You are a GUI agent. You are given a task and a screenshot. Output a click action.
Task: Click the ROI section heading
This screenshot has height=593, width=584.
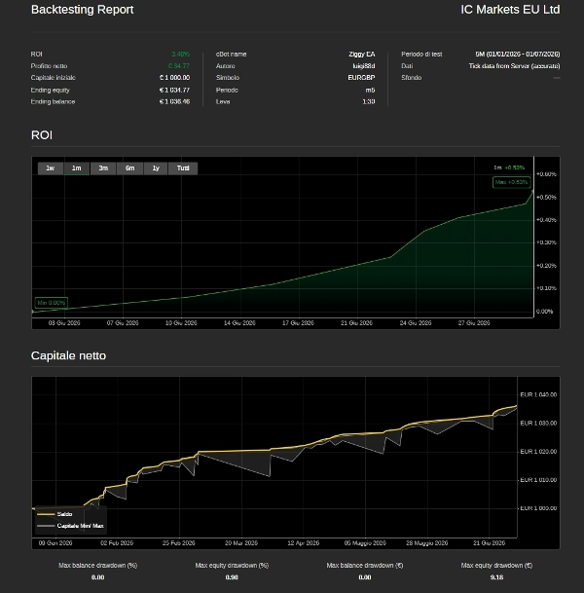[42, 135]
